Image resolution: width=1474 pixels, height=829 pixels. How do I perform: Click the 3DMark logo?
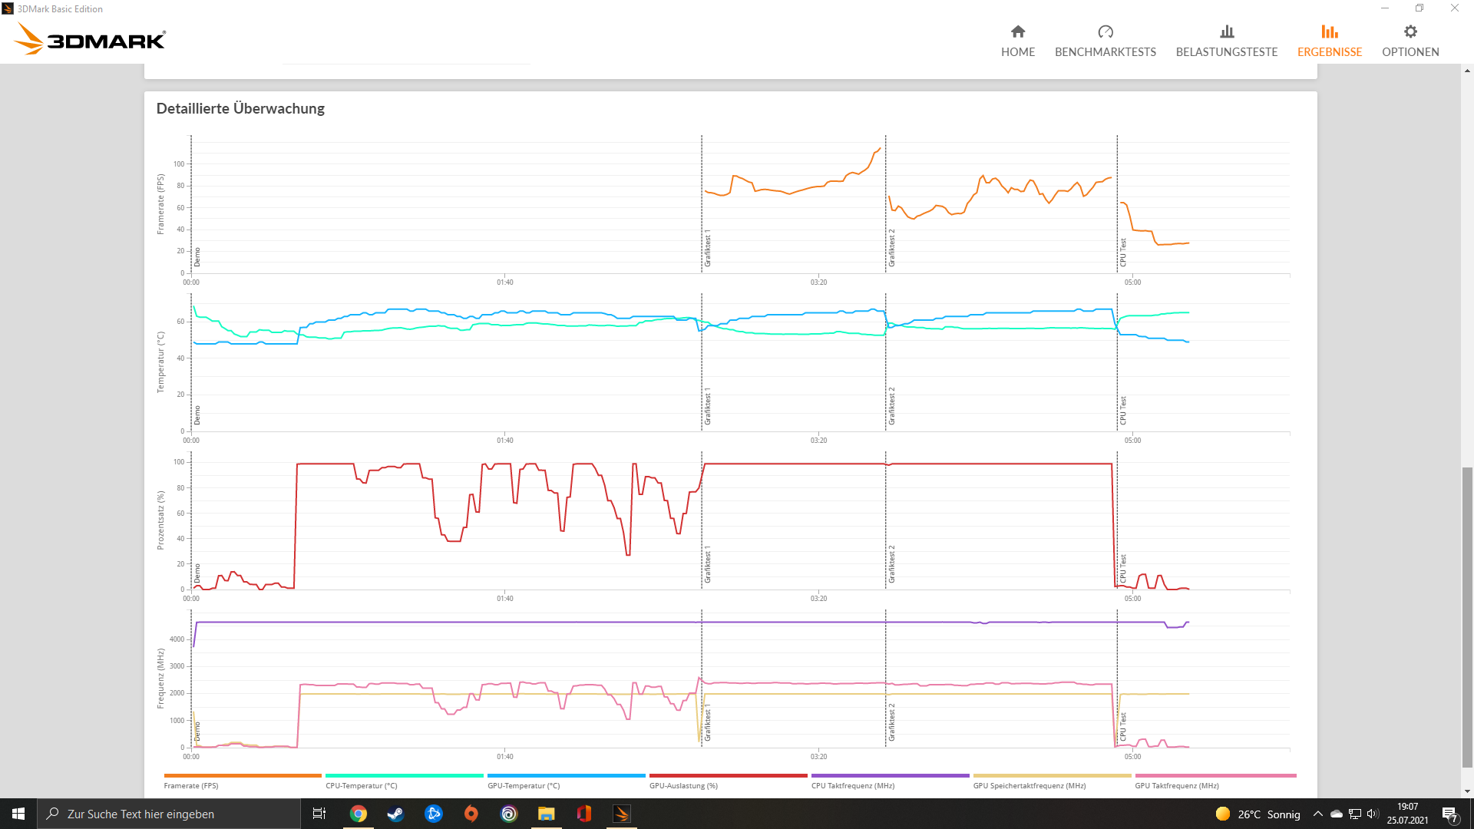coord(91,38)
